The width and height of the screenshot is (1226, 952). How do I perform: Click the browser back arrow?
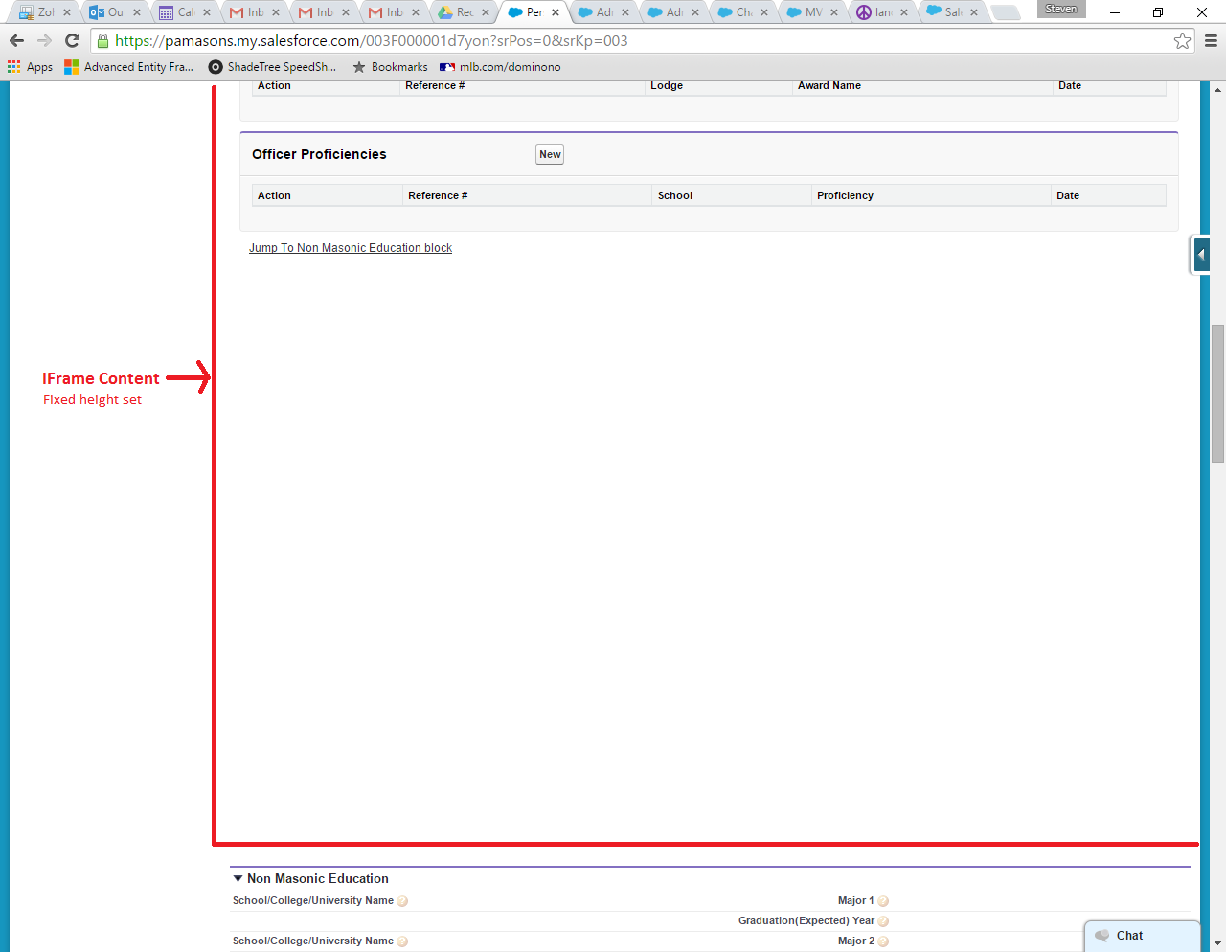click(x=15, y=40)
